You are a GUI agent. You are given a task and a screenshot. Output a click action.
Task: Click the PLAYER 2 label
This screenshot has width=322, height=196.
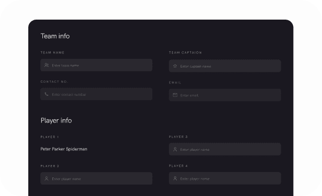49,166
